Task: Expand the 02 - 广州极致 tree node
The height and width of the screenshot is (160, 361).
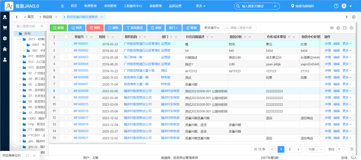Action: pyautogui.click(x=20, y=73)
